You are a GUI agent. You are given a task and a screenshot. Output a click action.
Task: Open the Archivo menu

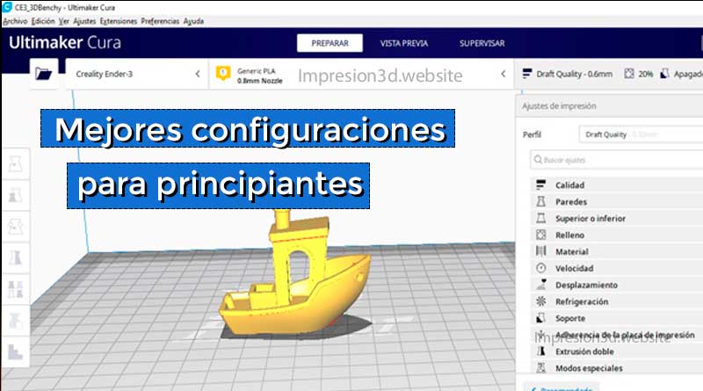click(15, 21)
